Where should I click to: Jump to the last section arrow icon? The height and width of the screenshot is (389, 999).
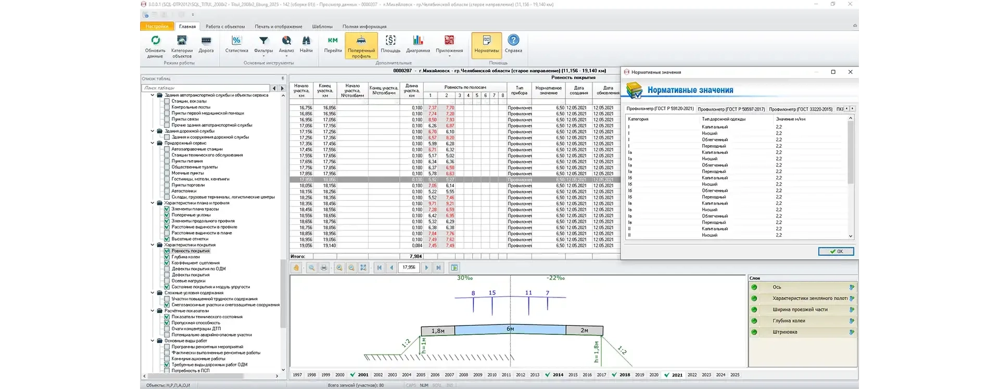click(438, 268)
